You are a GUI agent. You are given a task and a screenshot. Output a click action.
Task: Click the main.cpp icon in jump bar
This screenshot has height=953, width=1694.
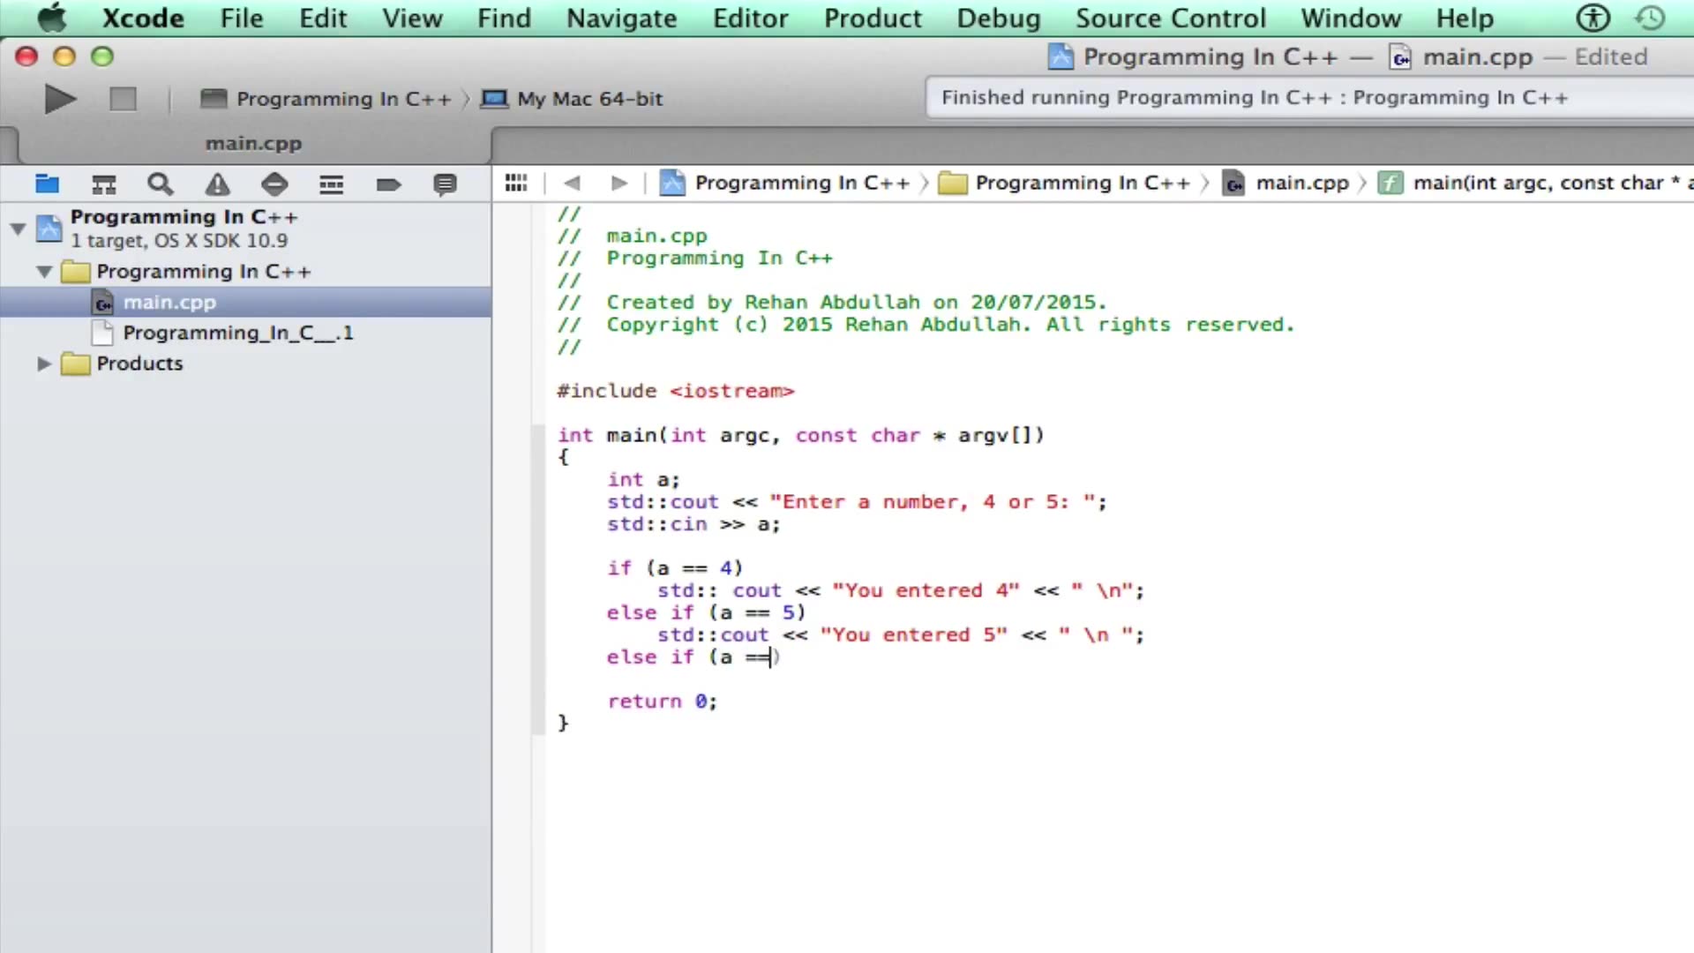point(1233,183)
